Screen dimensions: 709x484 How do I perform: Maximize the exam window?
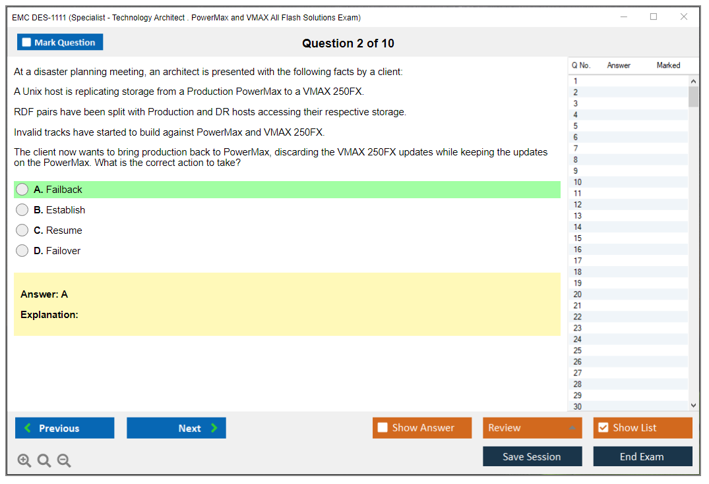654,17
